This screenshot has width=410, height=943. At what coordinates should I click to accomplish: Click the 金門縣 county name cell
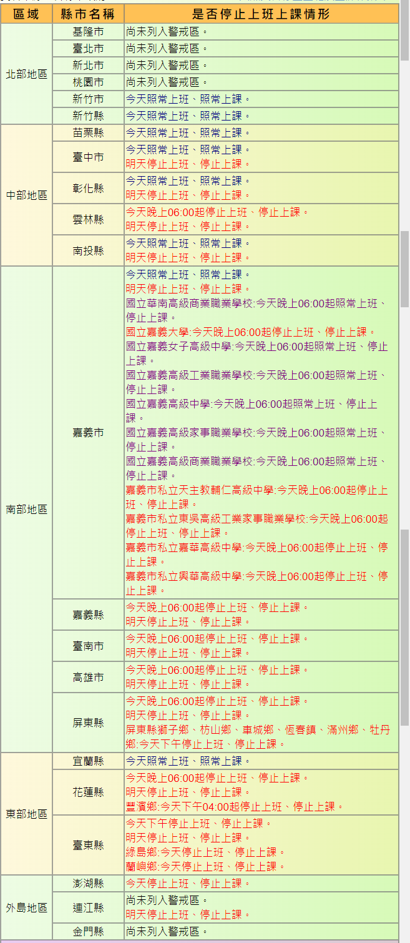[88, 932]
